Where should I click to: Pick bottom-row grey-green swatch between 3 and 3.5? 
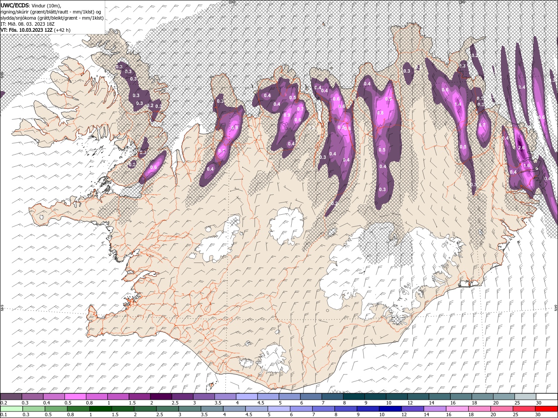pos(190,409)
